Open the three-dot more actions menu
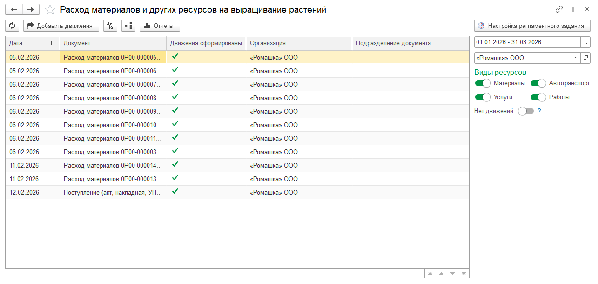 click(x=573, y=9)
